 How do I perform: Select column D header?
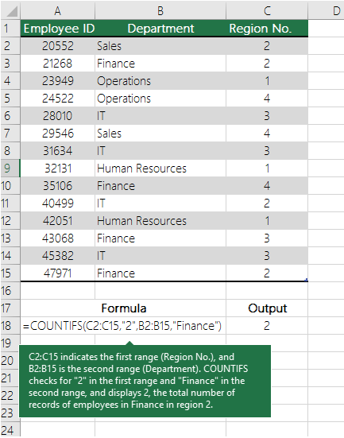[x=327, y=10]
